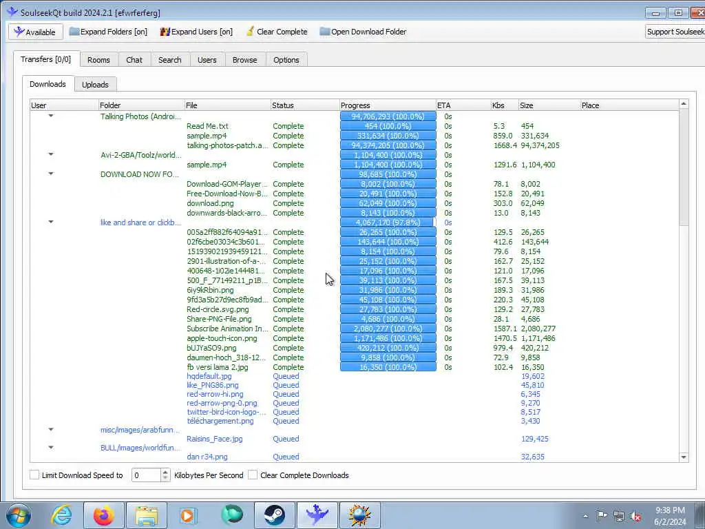The image size is (705, 529).
Task: Select the Red-circle.svg.png file row
Action: click(x=355, y=309)
